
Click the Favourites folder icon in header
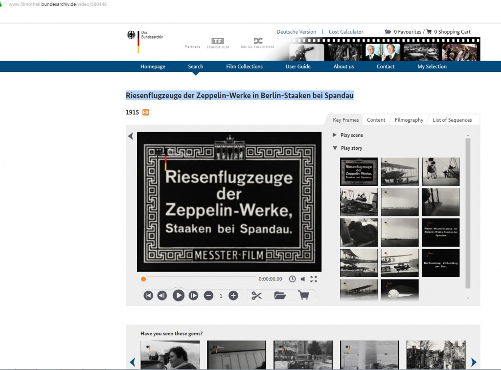coord(388,32)
